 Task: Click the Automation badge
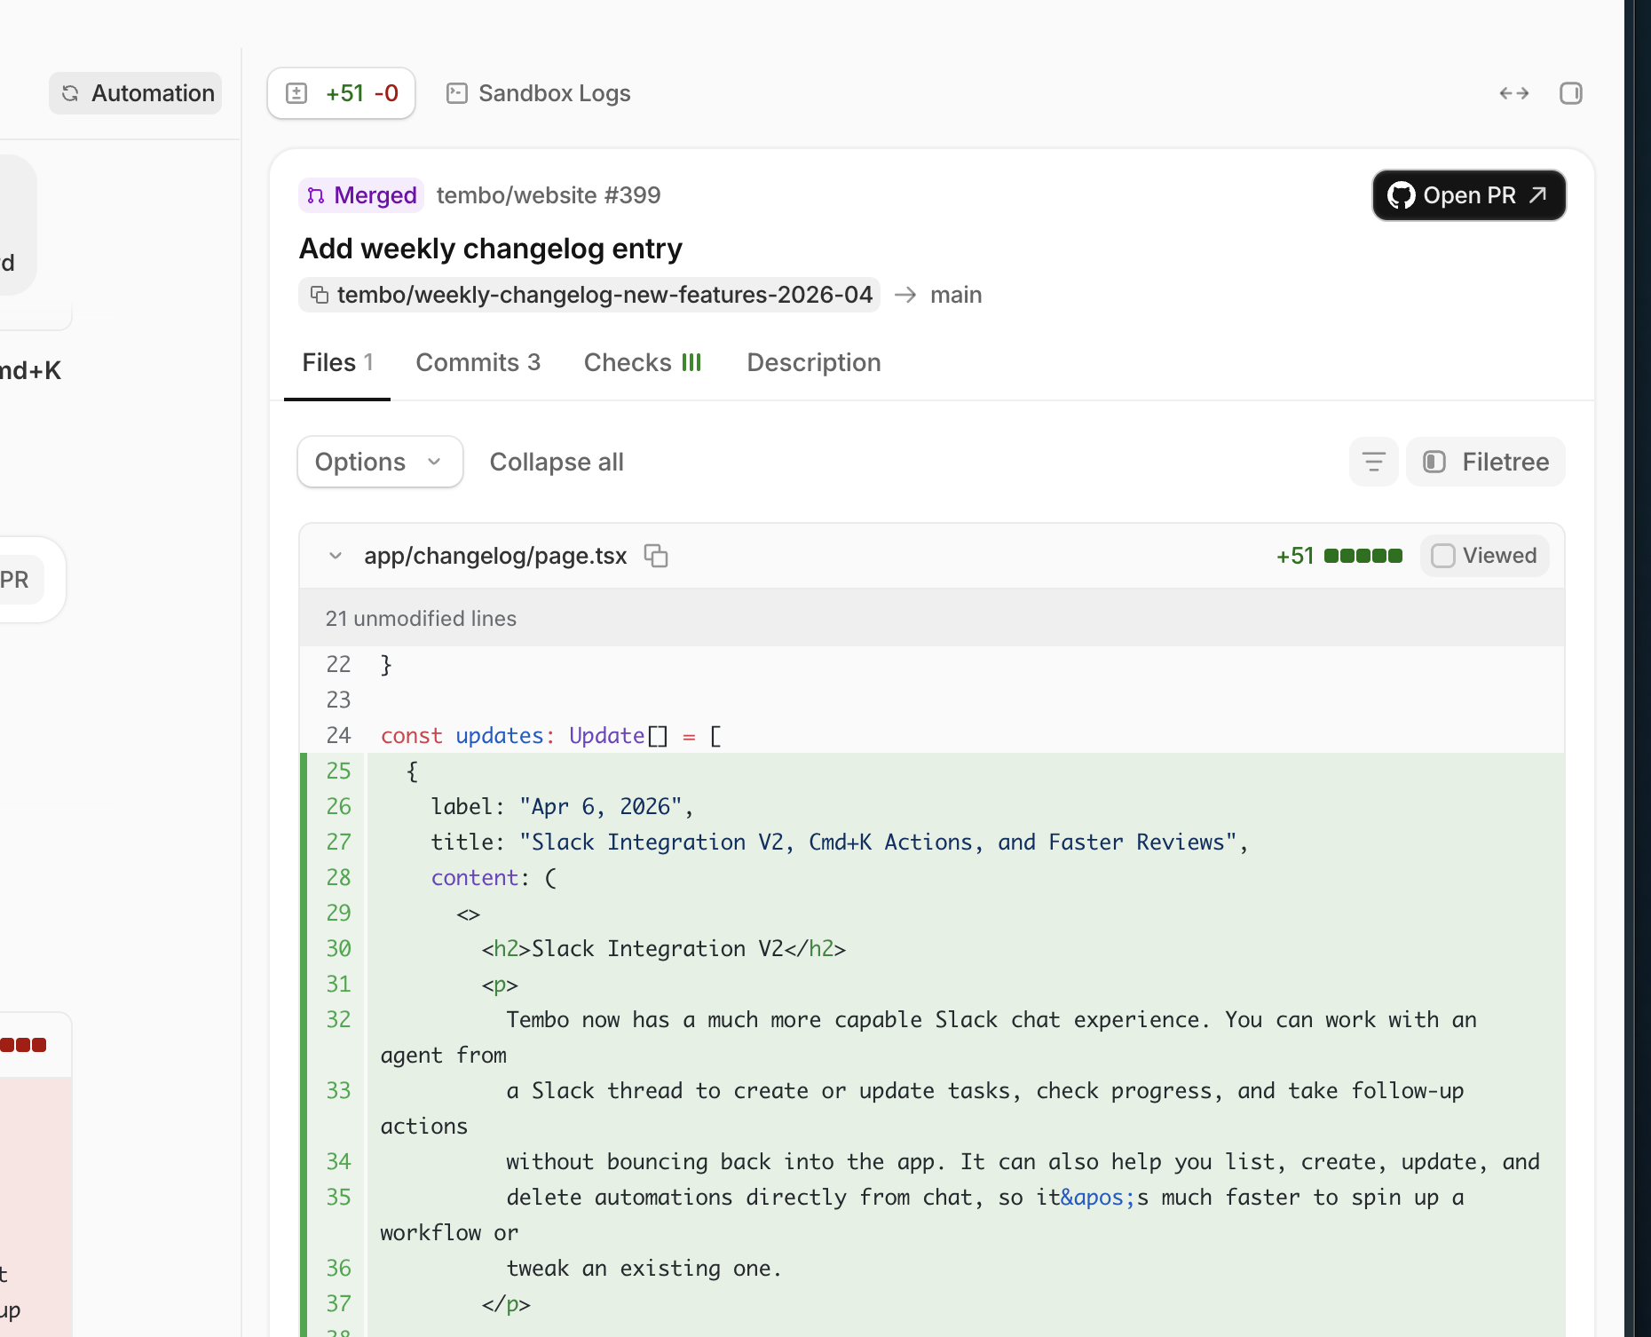tap(136, 93)
